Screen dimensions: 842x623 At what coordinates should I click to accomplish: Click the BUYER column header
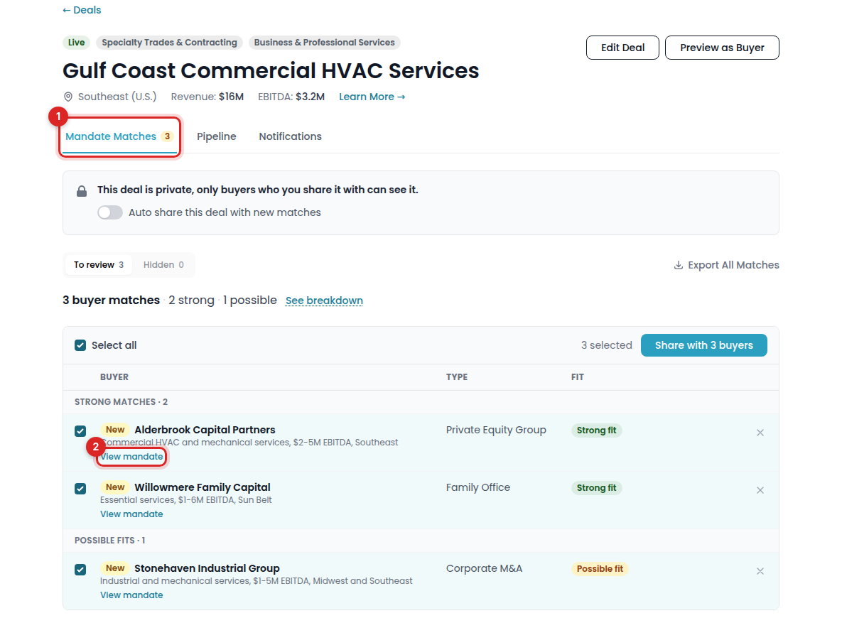coord(114,377)
